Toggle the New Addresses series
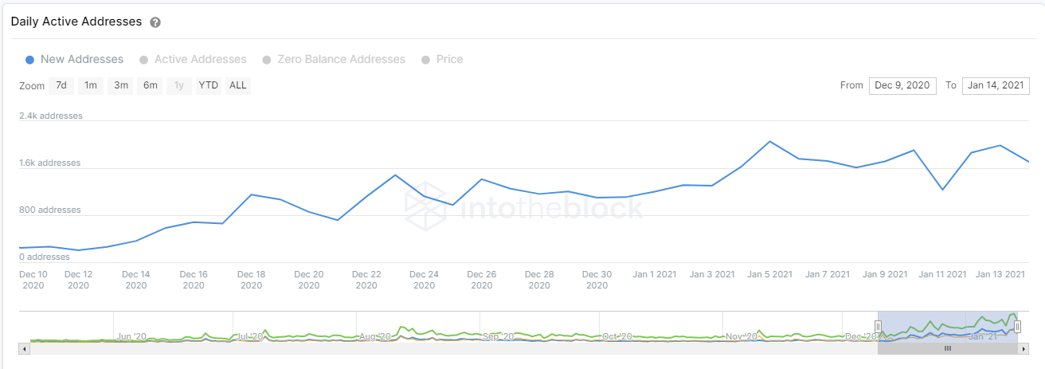Viewport: 1045px width, 369px height. click(x=74, y=59)
